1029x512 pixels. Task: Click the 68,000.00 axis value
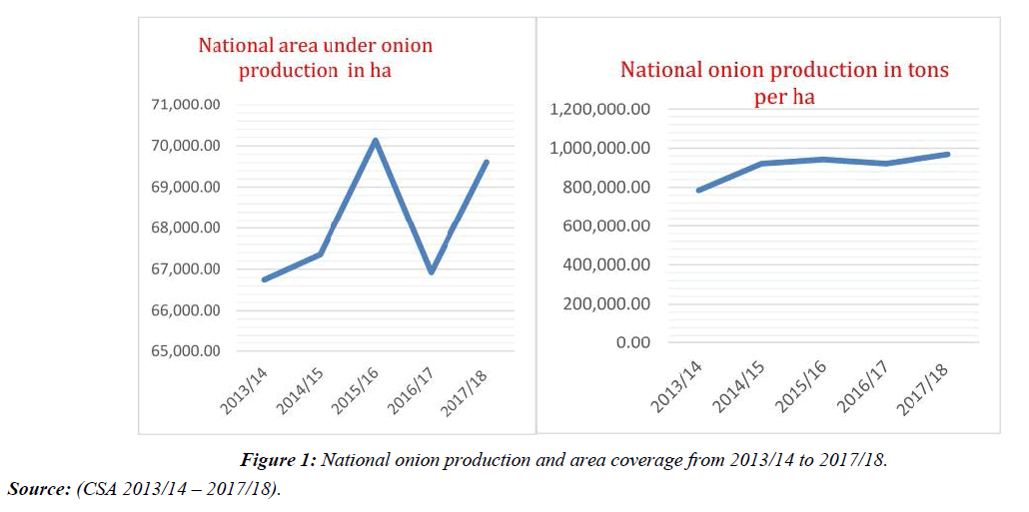pos(184,228)
